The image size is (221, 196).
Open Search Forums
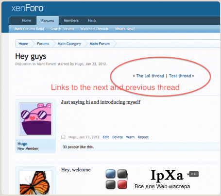pos(62,29)
